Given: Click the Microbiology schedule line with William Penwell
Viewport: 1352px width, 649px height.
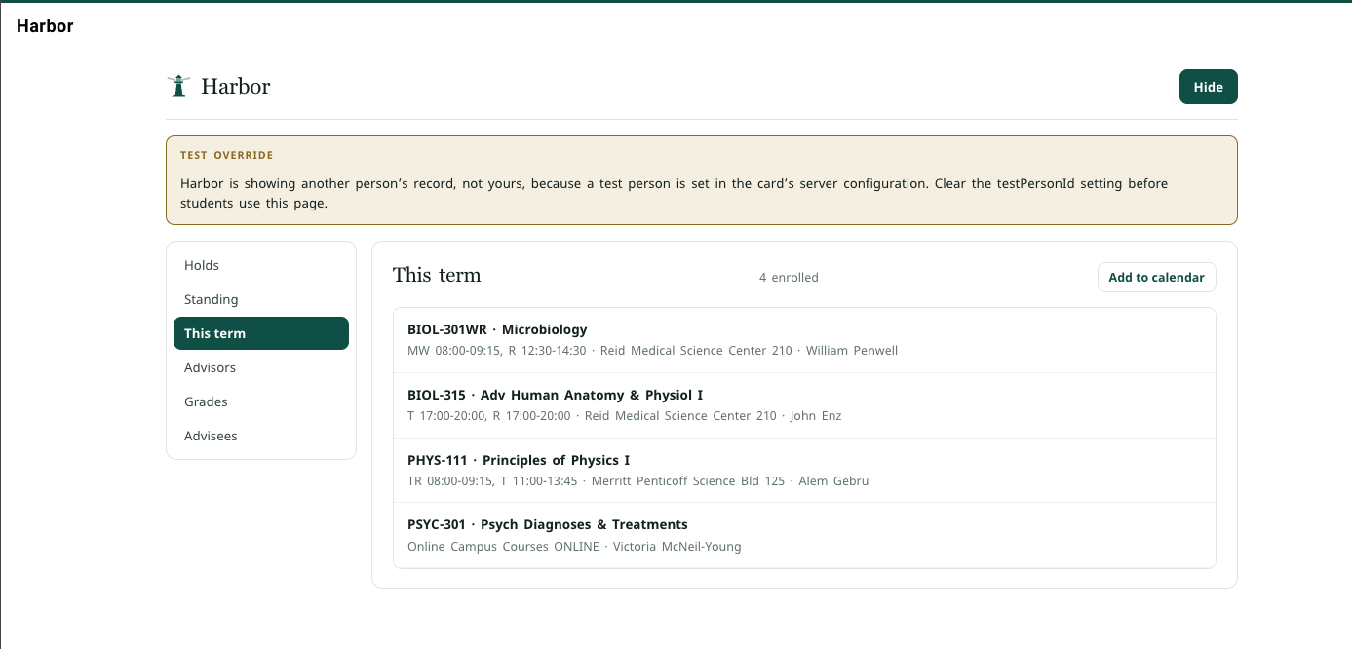Looking at the screenshot, I should click(652, 350).
